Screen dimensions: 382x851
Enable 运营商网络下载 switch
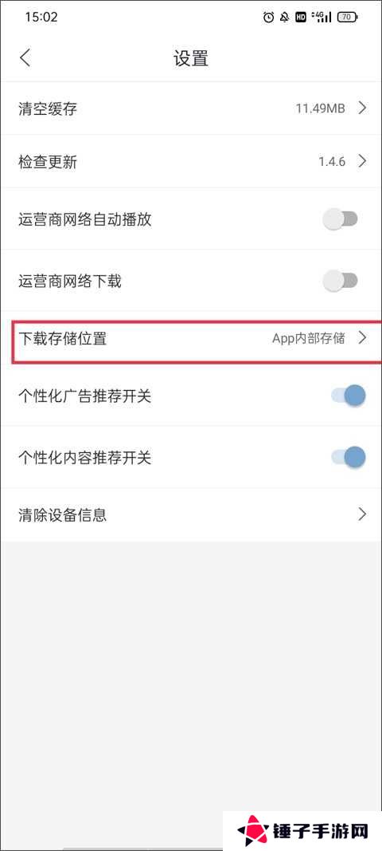pyautogui.click(x=341, y=281)
